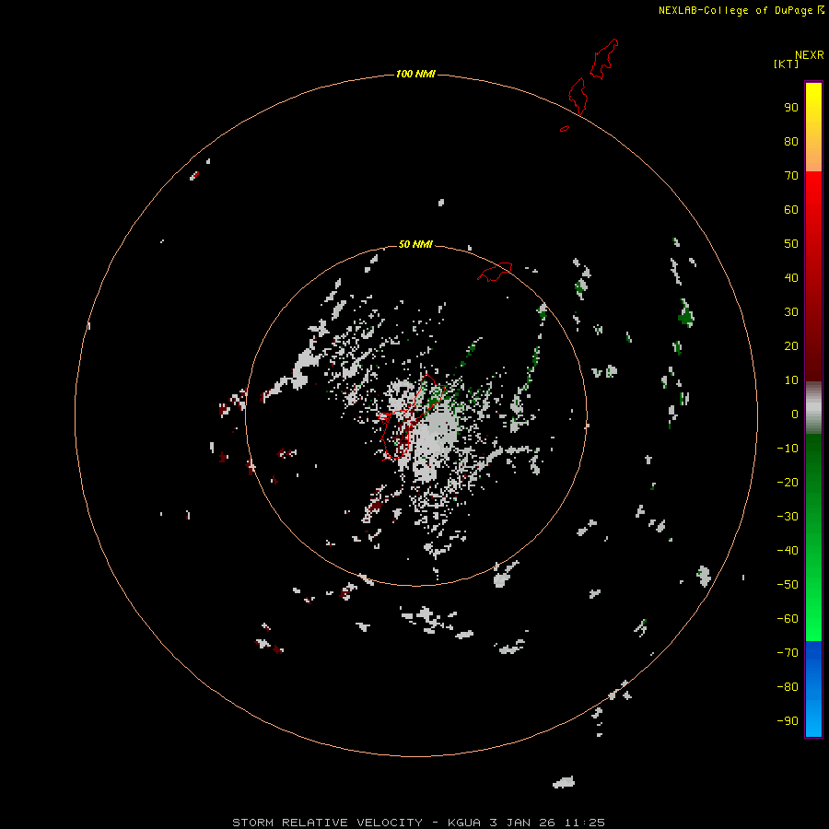Viewport: 829px width, 829px height.
Task: Click the -40 value on the velocity scale
Action: [788, 551]
